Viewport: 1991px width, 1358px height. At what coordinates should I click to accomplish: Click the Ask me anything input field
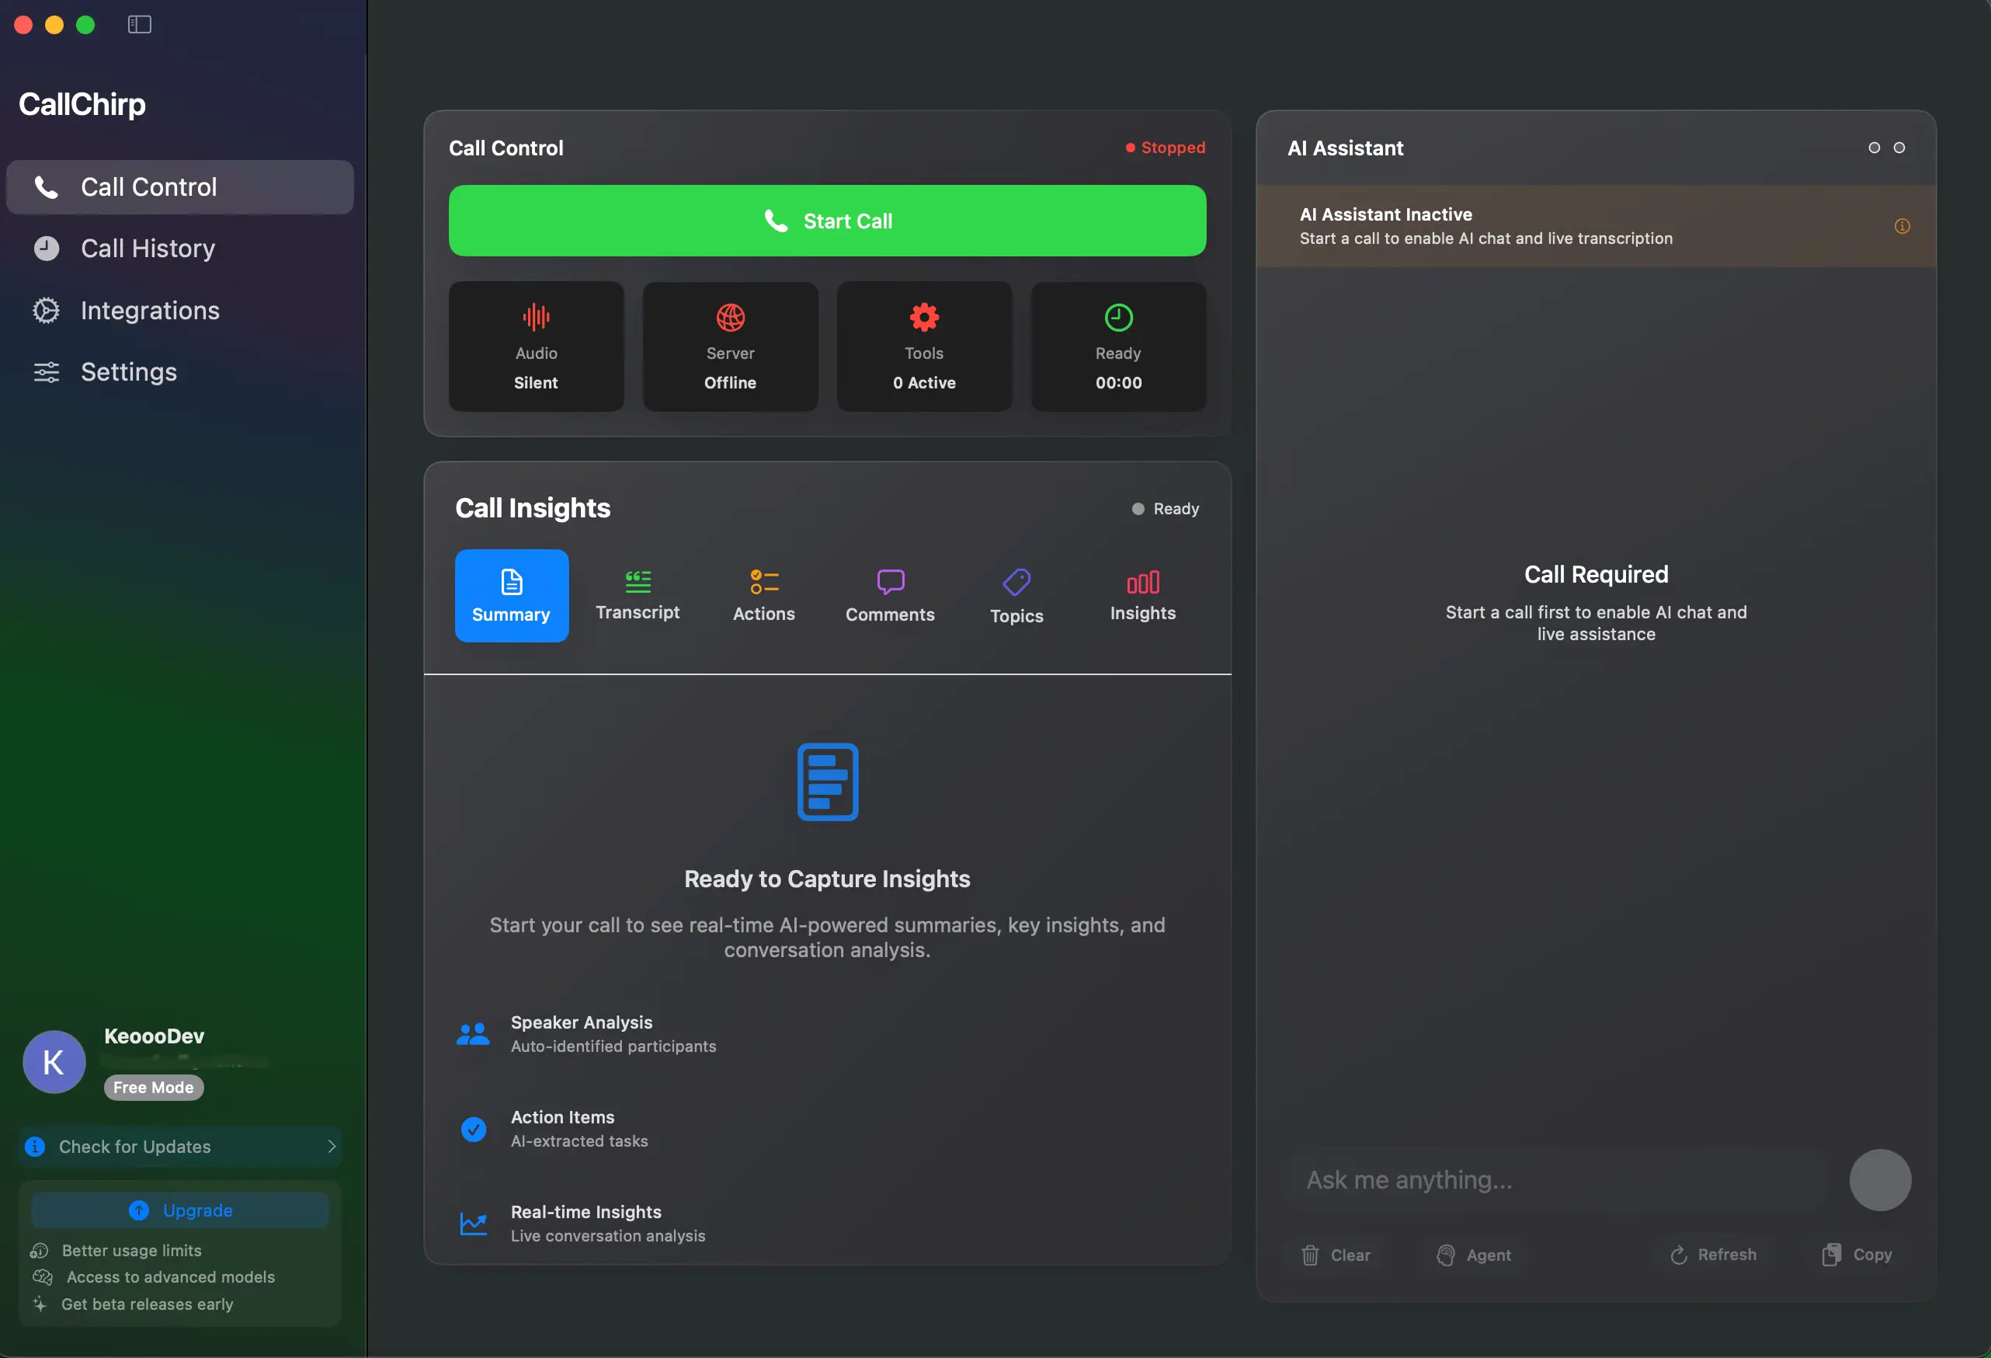(x=1542, y=1179)
